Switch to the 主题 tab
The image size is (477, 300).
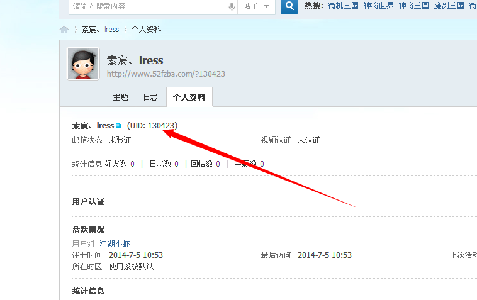(121, 97)
